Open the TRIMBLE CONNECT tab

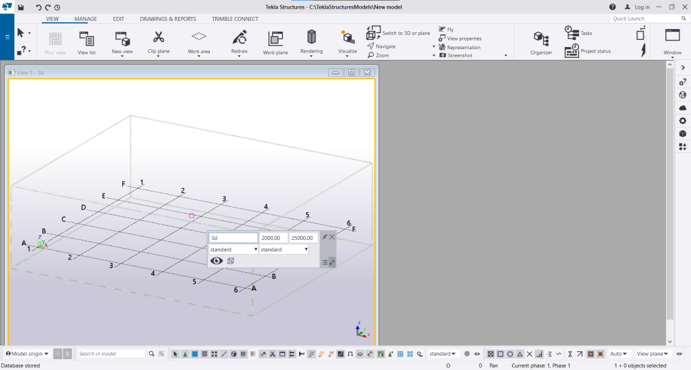[x=235, y=19]
